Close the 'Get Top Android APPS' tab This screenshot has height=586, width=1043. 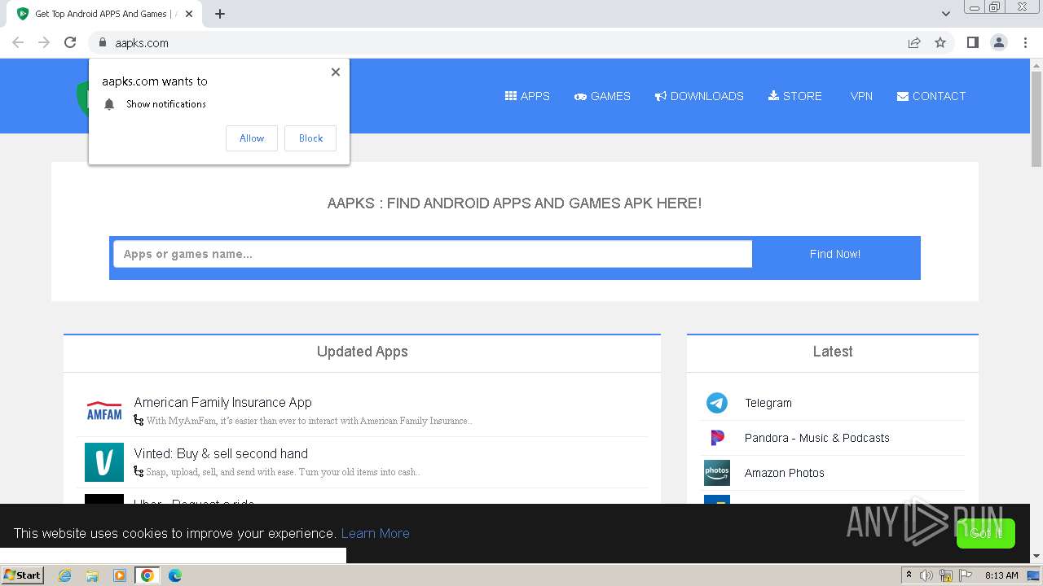pyautogui.click(x=188, y=14)
